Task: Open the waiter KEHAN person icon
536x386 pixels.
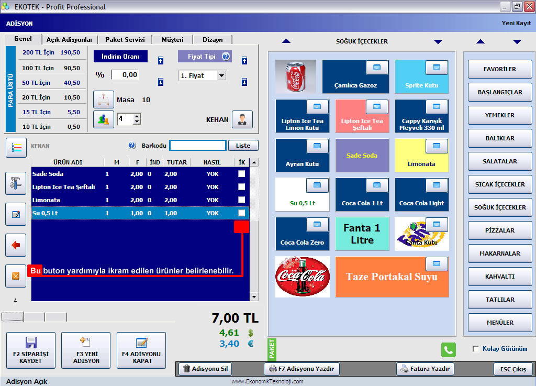Action: [242, 119]
